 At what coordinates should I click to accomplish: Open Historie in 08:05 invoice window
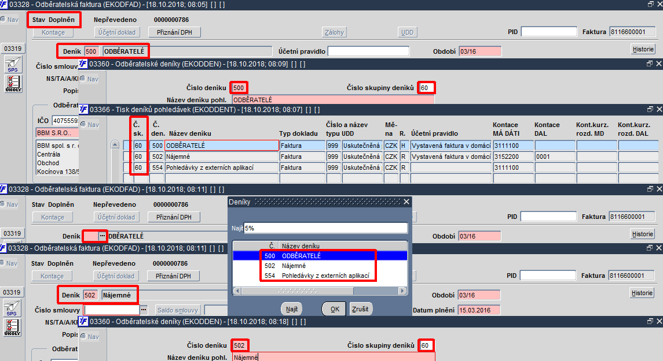tap(643, 49)
